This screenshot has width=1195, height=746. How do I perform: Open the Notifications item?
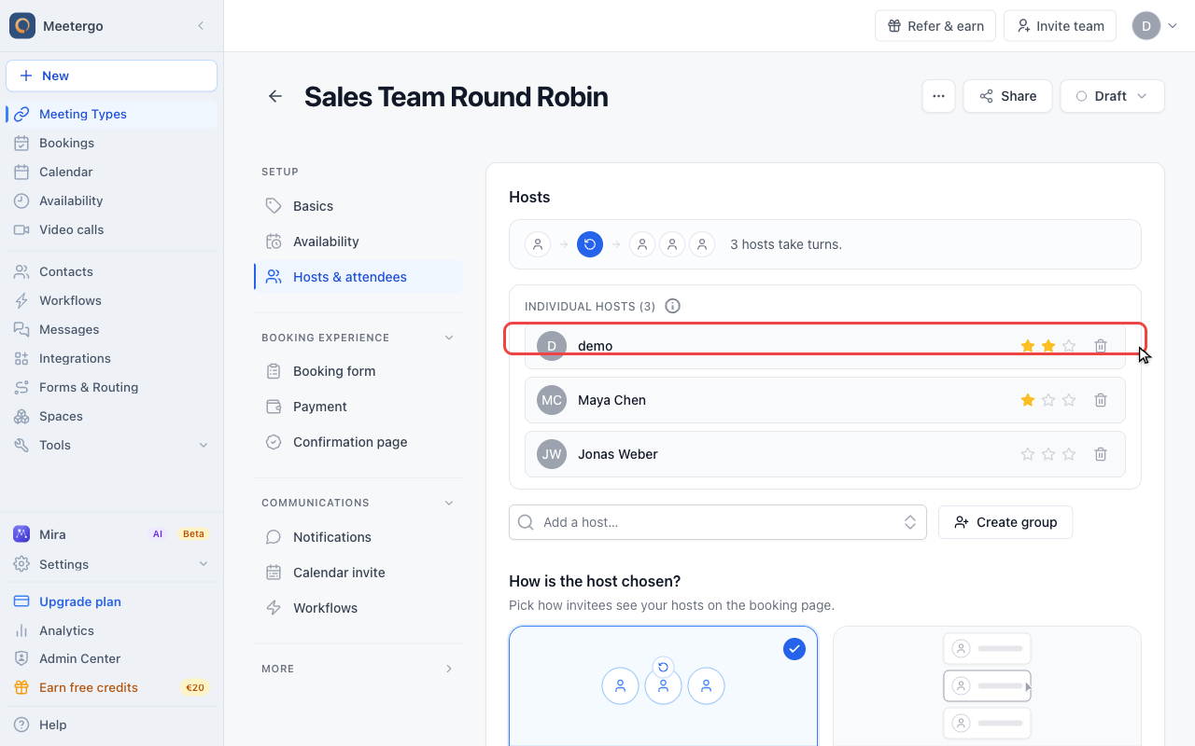pyautogui.click(x=358, y=537)
